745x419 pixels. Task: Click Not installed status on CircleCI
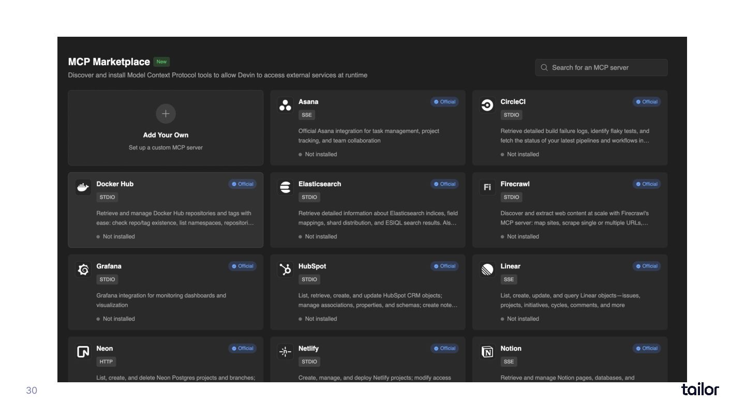(520, 154)
